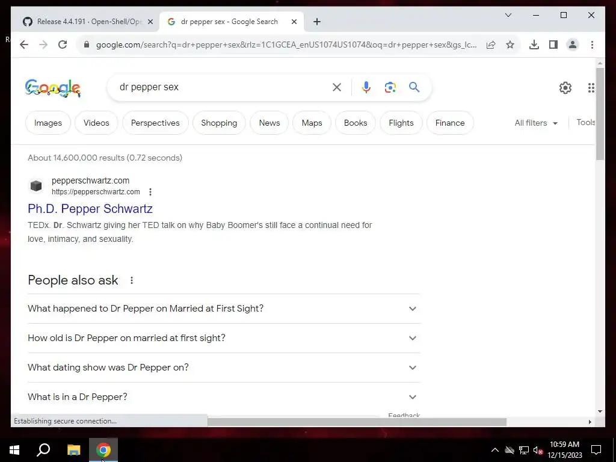
Task: Click the vertical scrollbar thumb
Action: [600, 114]
